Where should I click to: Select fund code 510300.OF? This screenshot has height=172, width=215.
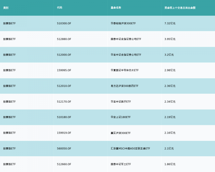tap(64, 23)
